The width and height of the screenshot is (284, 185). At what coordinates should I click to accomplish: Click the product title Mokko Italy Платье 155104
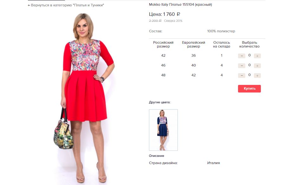(180, 4)
